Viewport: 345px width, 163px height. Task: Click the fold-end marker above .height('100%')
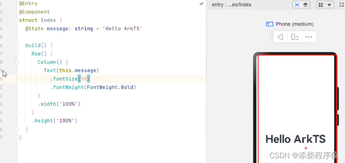(17, 112)
